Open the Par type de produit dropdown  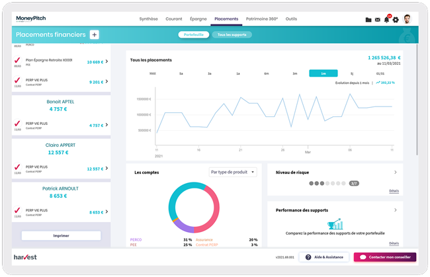point(232,172)
